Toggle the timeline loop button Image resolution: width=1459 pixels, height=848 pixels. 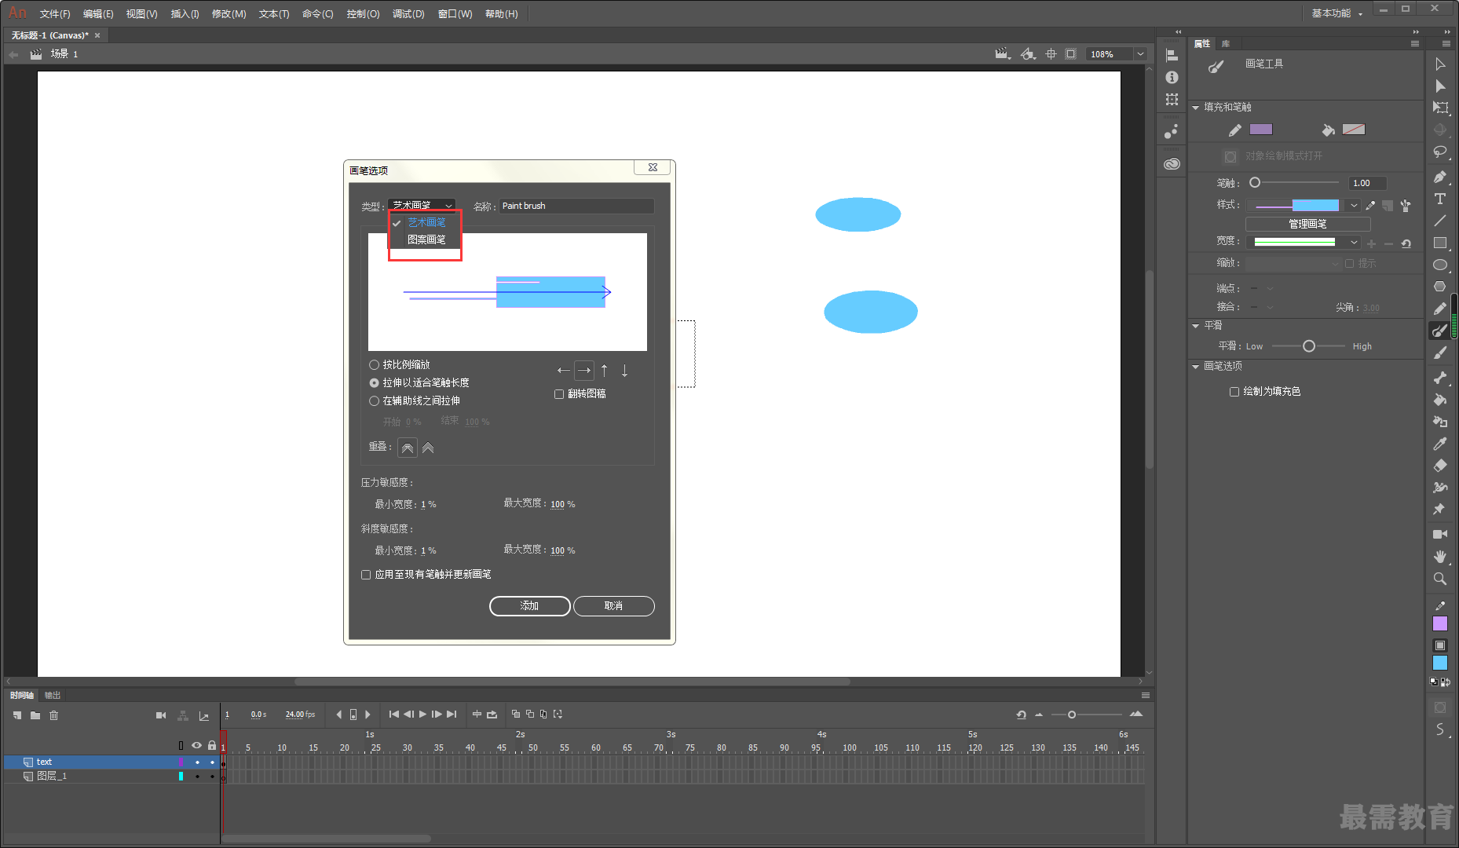tap(492, 715)
